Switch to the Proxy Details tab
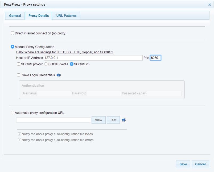214x172 pixels. [x=39, y=16]
